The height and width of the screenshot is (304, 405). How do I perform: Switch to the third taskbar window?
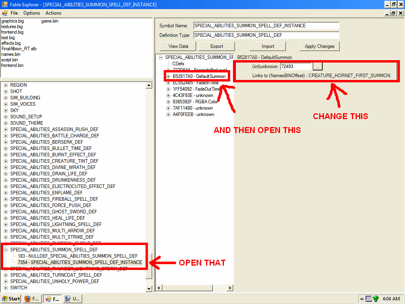click(x=72, y=299)
